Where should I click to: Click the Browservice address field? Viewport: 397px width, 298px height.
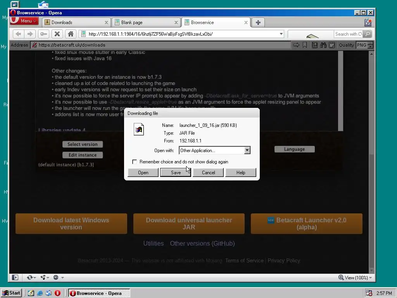(x=161, y=45)
